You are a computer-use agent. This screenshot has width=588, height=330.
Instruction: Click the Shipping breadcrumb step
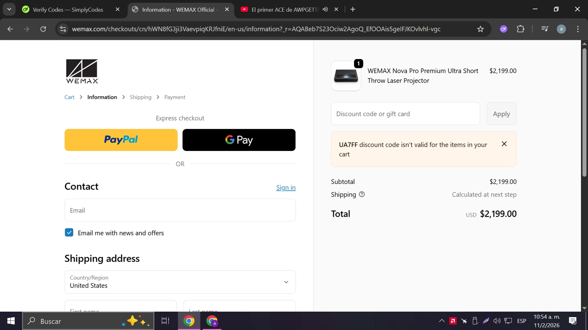point(141,97)
